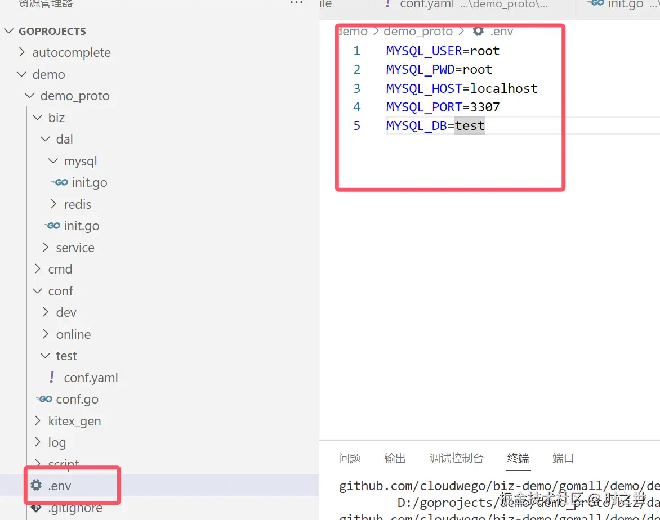Click the .env breadcrumb segment
The image size is (660, 520).
[502, 32]
